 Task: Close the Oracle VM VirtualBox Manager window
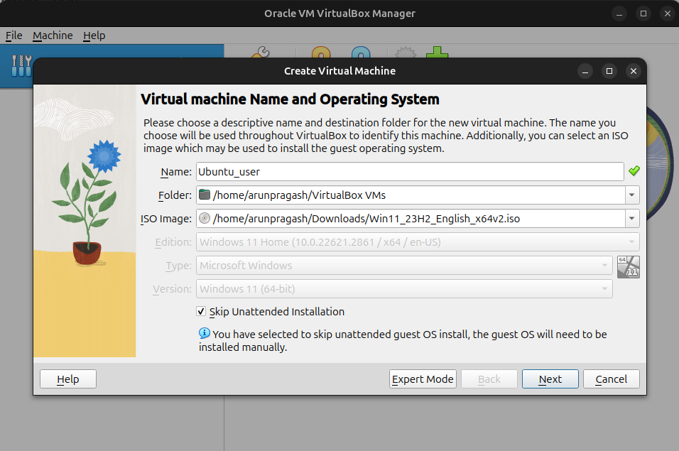point(668,14)
